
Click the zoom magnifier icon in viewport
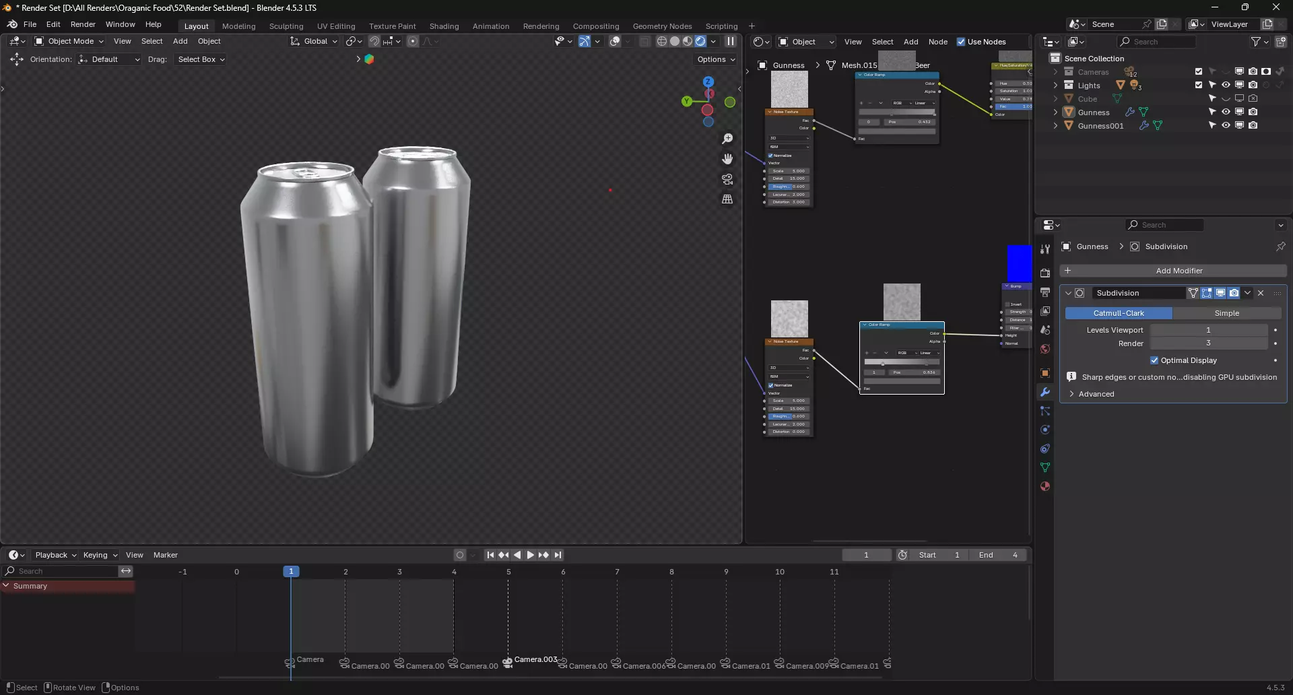[727, 139]
